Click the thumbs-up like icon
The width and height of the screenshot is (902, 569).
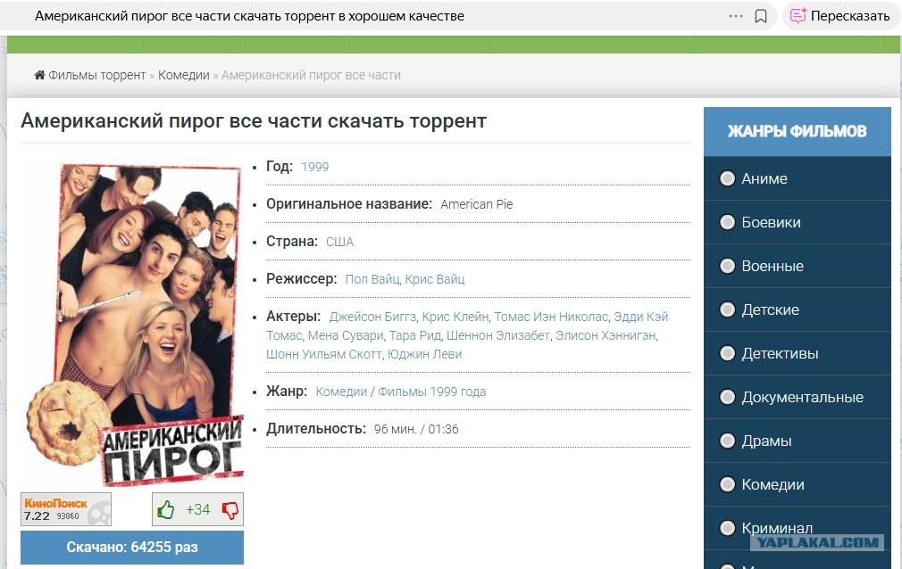(x=166, y=510)
